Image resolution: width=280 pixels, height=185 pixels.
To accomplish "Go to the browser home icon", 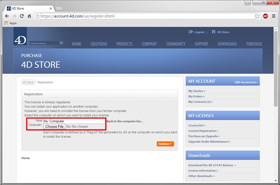I will pos(29,16).
